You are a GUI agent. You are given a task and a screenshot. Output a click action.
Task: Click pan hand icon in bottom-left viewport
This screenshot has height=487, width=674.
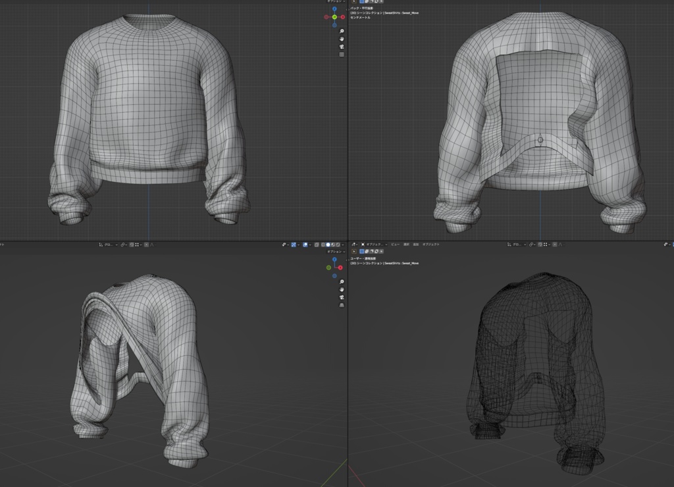coord(342,289)
